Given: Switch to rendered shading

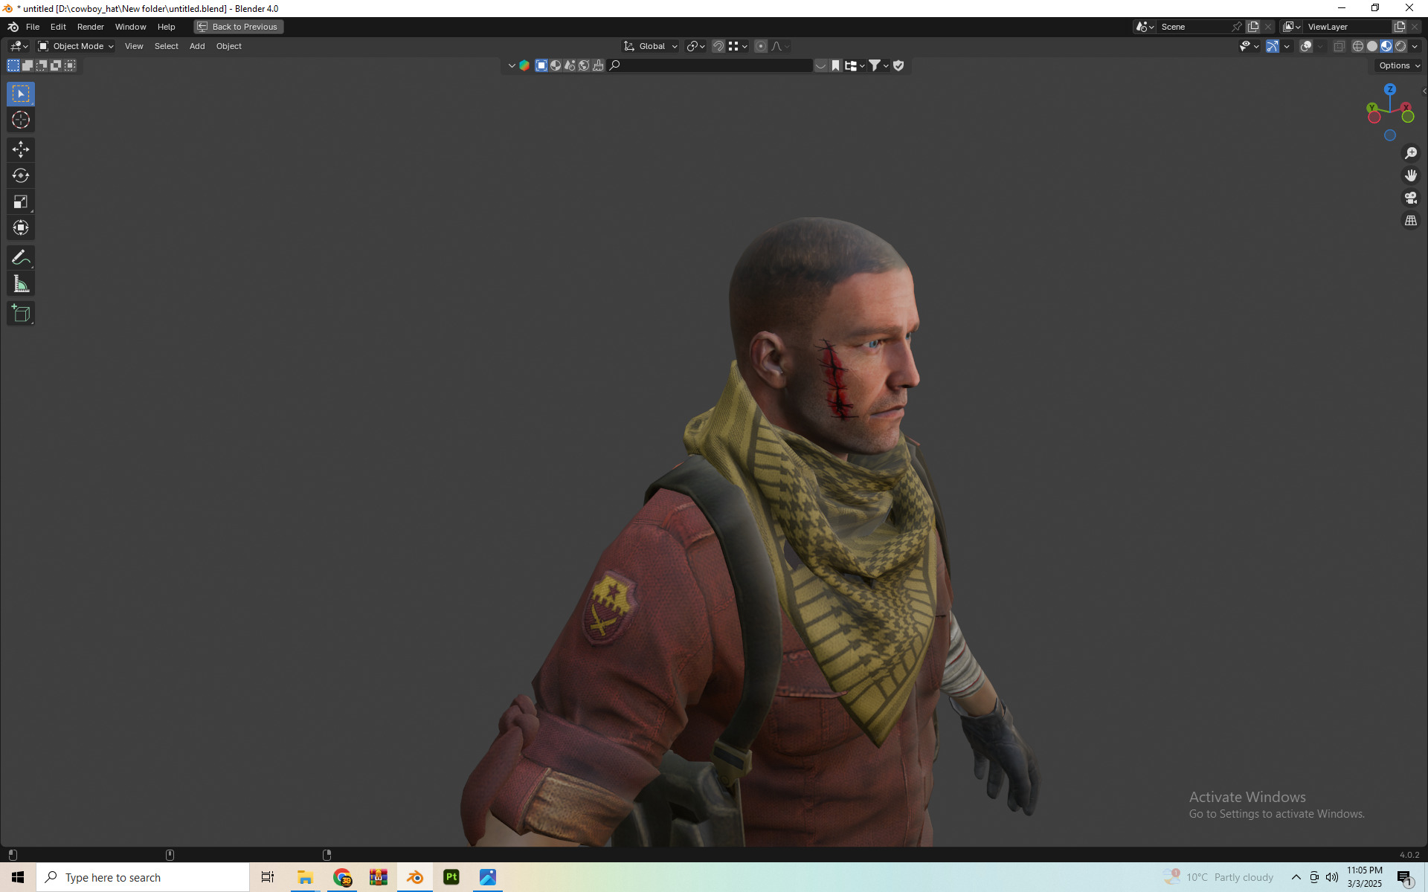Looking at the screenshot, I should pos(1400,46).
